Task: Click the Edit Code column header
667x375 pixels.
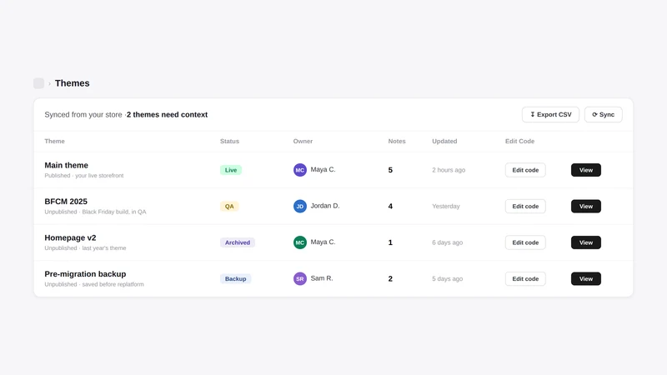Action: 519,141
